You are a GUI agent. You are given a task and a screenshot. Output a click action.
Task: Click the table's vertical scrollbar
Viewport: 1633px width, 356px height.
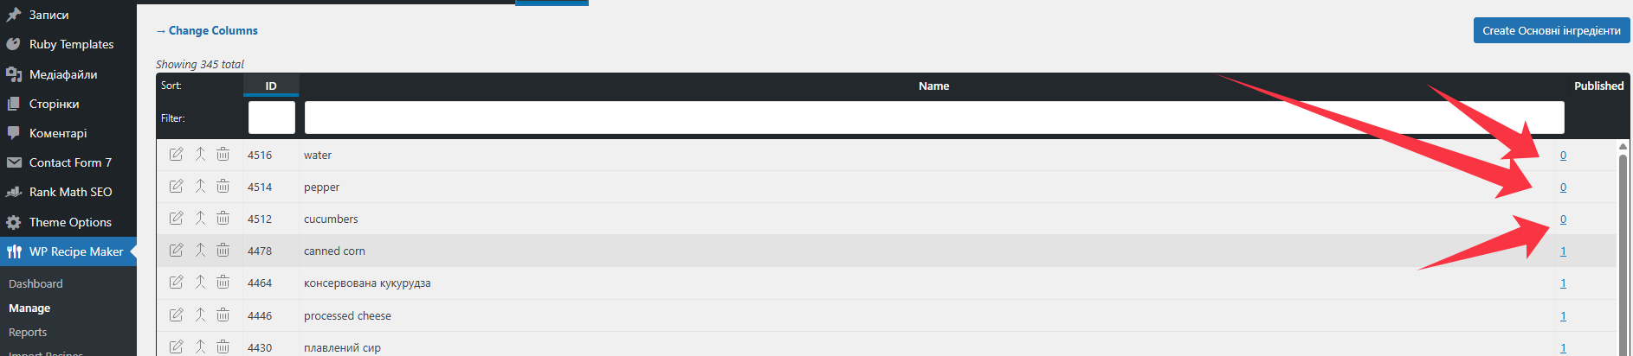pyautogui.click(x=1623, y=251)
